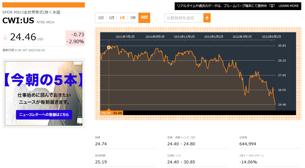305x168 pixels.
Task: Select the 1年 chart range tab
Action: 122,18
